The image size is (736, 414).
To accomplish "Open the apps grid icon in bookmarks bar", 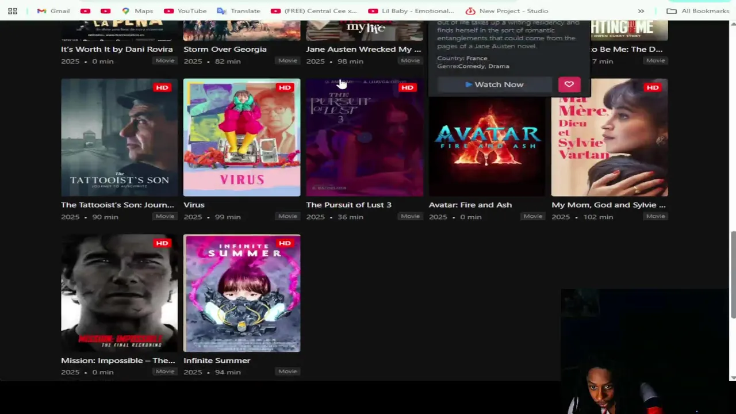I will click(13, 11).
